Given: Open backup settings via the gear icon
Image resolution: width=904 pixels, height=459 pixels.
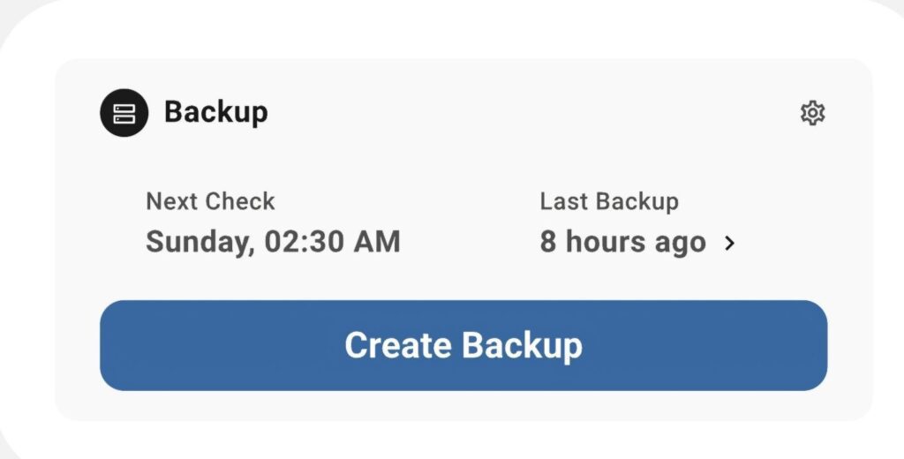Looking at the screenshot, I should [812, 113].
